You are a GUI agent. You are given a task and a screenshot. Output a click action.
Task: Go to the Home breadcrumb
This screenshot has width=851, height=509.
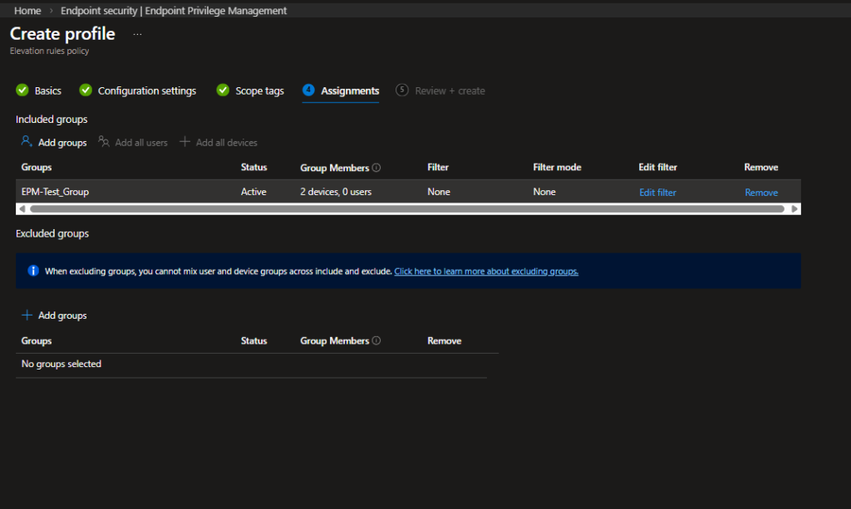27,10
